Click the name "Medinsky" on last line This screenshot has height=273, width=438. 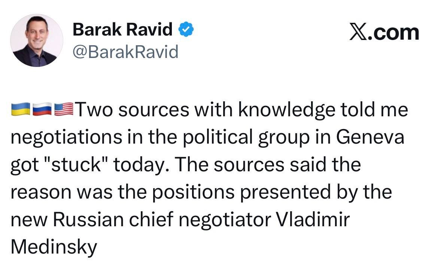[54, 247]
